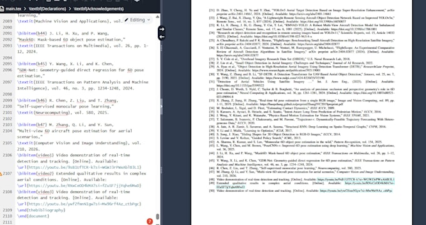Place cursor on \bibitem{b44} line
Image resolution: width=426 pixels, height=225 pixels.
63,33
